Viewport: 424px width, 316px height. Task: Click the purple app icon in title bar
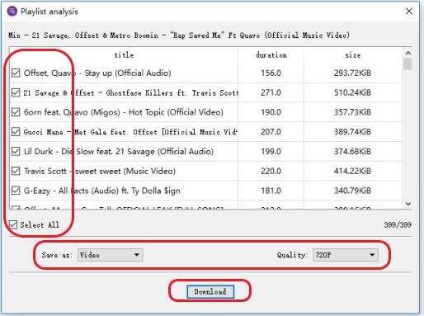12,12
